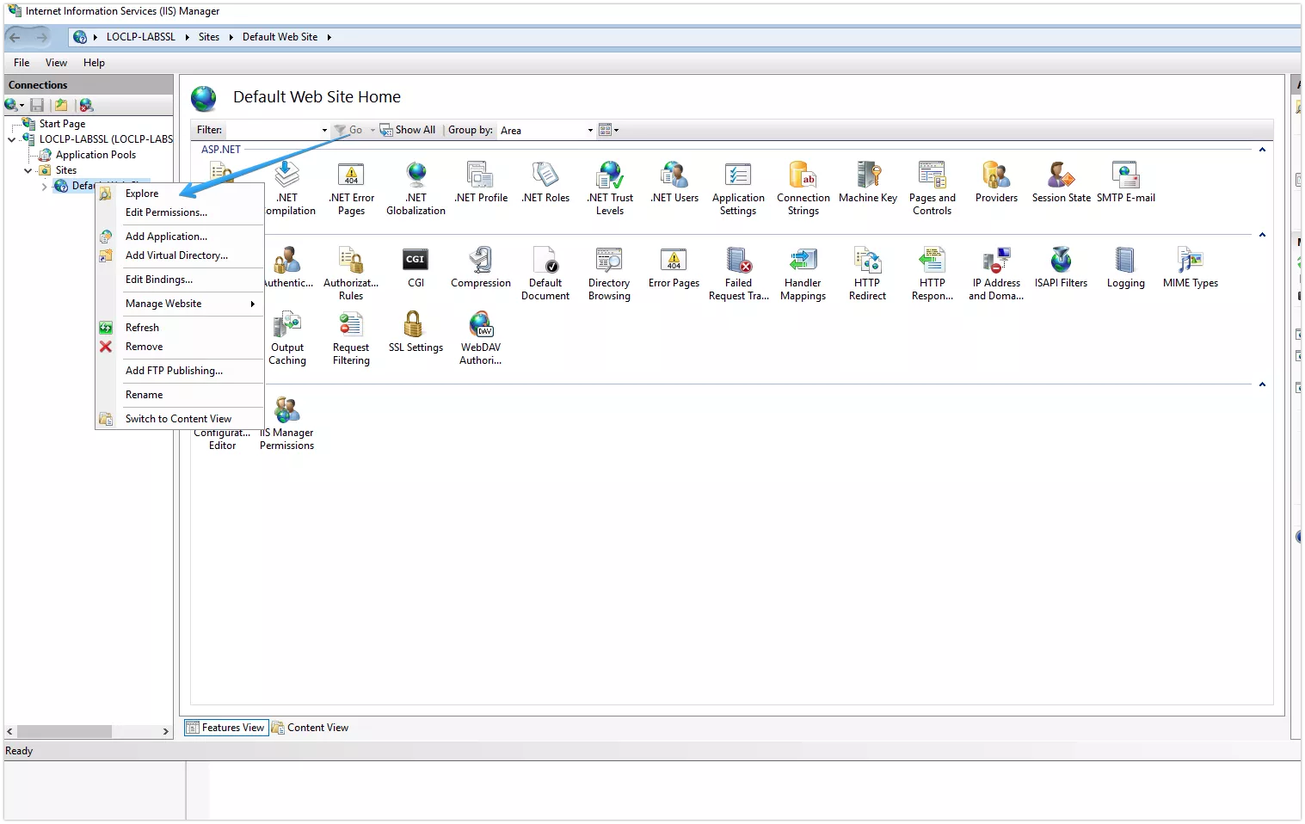Click the Show All link
Viewport: 1305px width, 824px height.
tap(415, 129)
